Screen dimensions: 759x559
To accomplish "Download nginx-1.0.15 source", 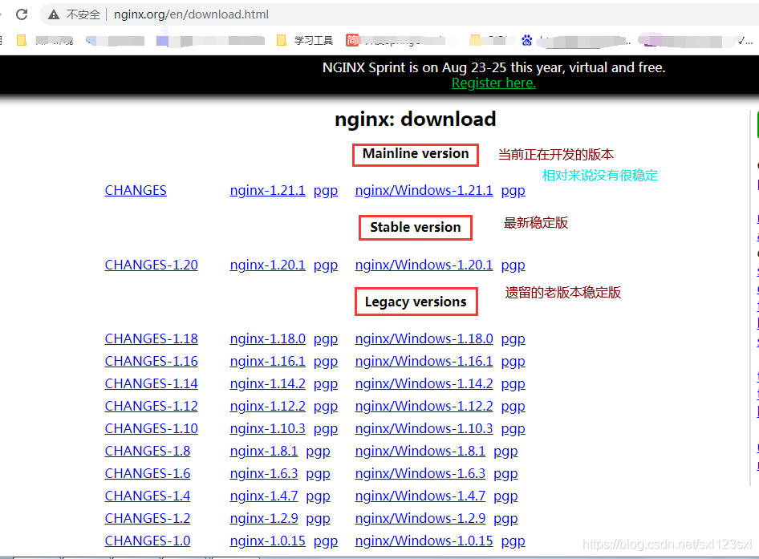I will tap(268, 541).
